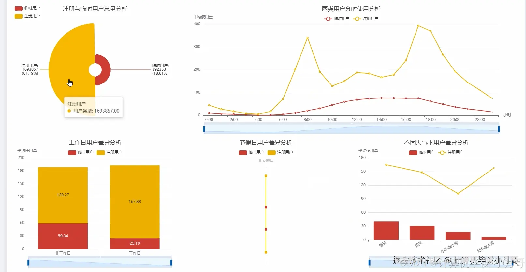Click the red 25.10 bar segment for 工作日
This screenshot has width=526, height=272.
[x=135, y=244]
